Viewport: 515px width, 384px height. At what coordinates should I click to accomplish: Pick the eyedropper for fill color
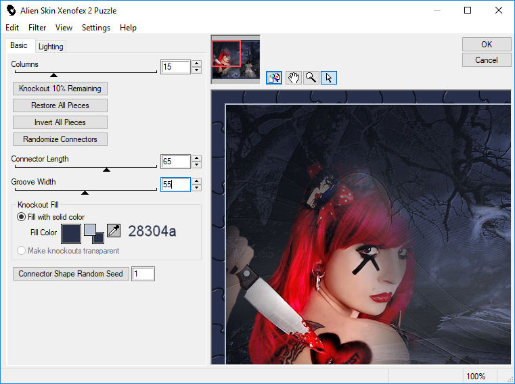tap(114, 231)
